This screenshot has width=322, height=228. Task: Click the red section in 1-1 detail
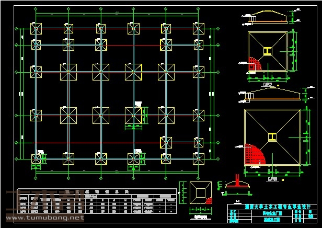[x=238, y=184]
